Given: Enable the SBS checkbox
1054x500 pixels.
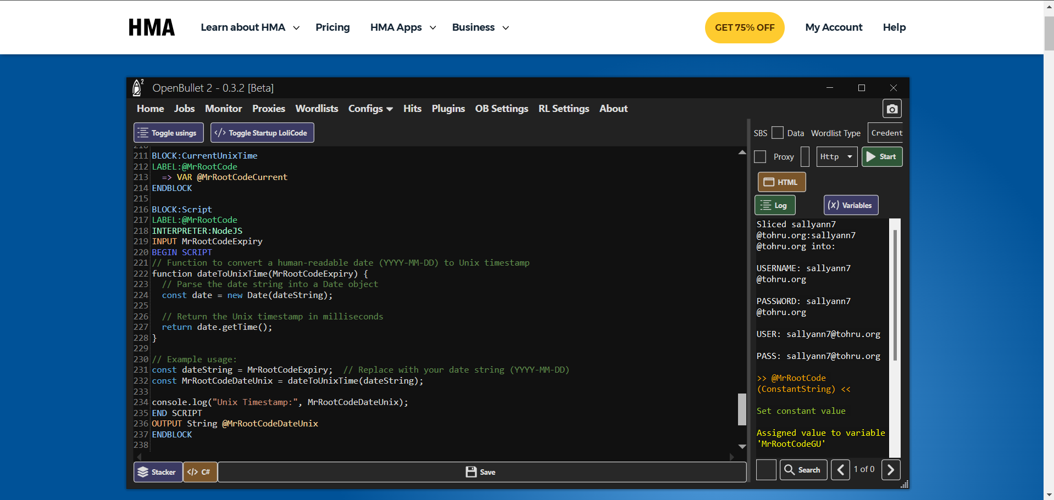Looking at the screenshot, I should point(777,133).
